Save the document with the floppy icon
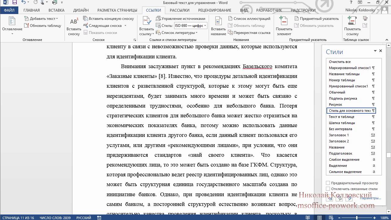This screenshot has height=220, width=391. tap(15, 3)
